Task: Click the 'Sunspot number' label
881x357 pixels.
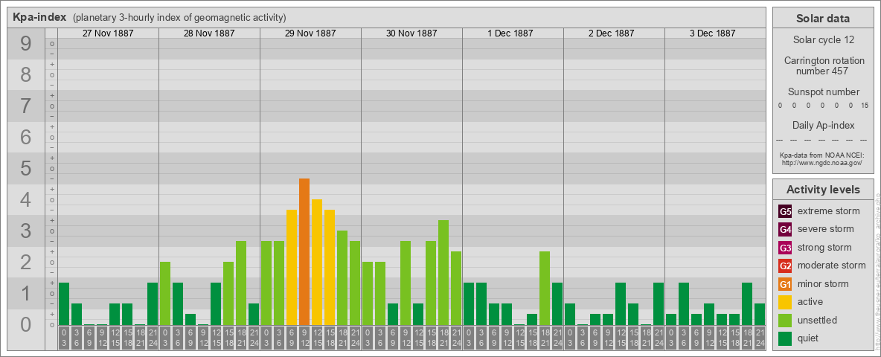Action: [x=823, y=92]
